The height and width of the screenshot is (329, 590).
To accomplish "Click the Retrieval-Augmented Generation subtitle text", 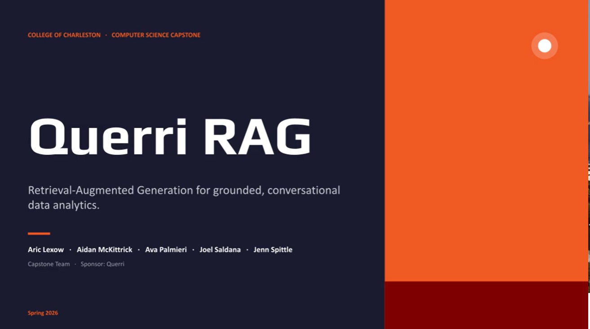I will tap(184, 197).
